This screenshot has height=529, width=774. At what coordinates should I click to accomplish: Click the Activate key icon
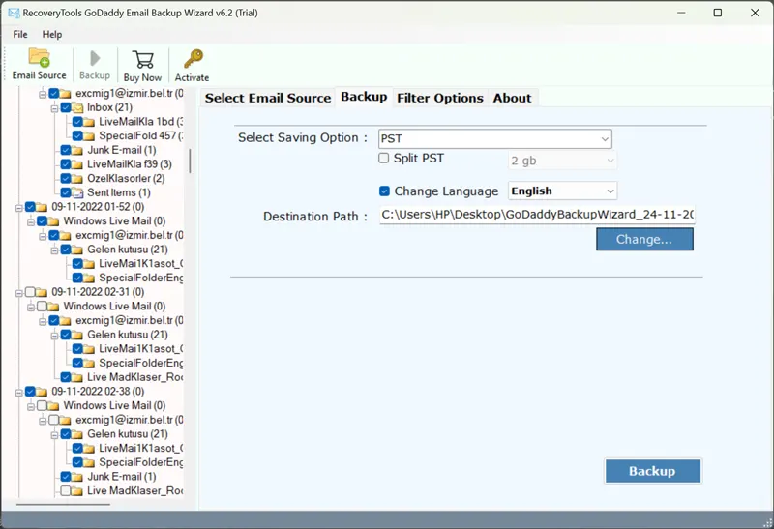[x=192, y=59]
